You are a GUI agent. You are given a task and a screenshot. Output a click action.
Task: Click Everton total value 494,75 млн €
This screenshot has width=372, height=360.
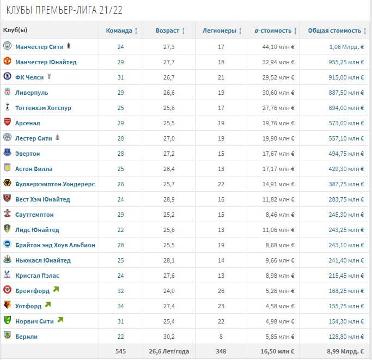pyautogui.click(x=346, y=154)
